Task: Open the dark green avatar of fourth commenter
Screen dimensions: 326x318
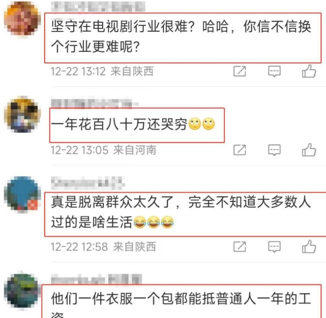Action: pos(22,291)
